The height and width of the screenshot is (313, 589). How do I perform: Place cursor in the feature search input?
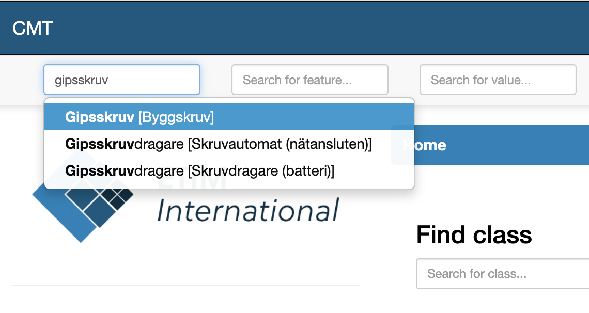click(x=309, y=80)
